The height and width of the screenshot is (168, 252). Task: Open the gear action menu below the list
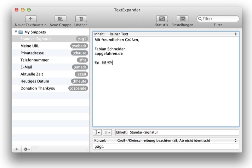(x=27, y=149)
